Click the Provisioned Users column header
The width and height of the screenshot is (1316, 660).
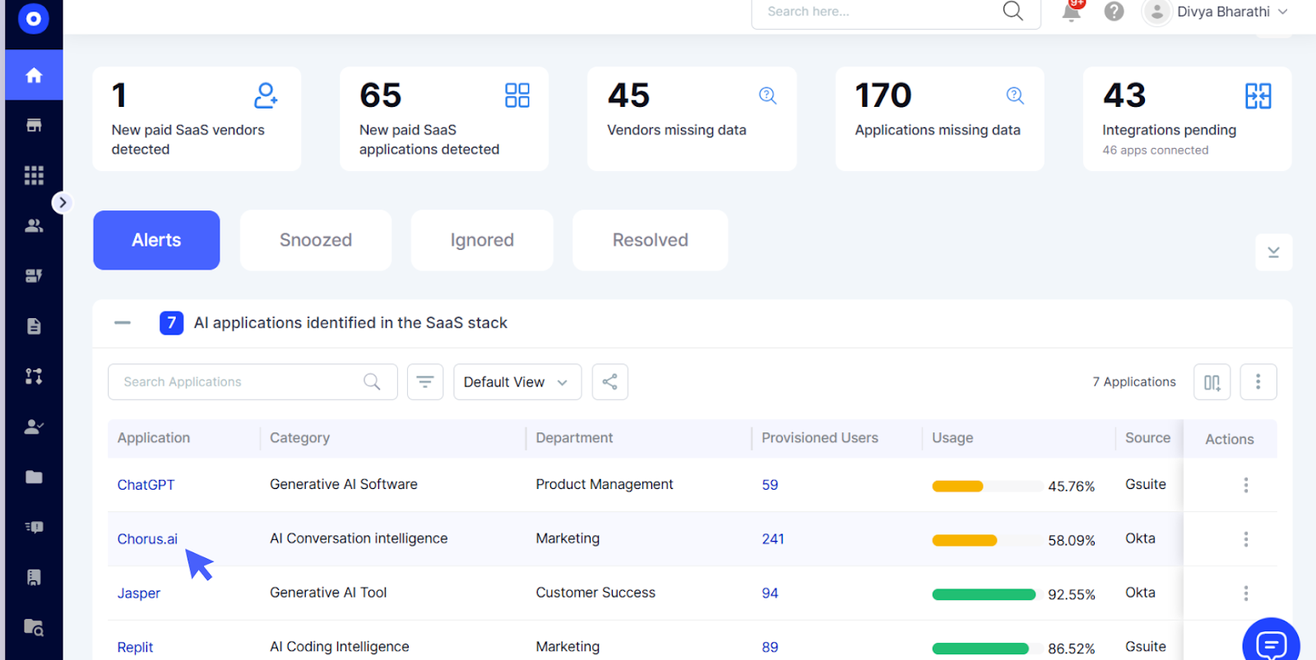[x=819, y=438]
